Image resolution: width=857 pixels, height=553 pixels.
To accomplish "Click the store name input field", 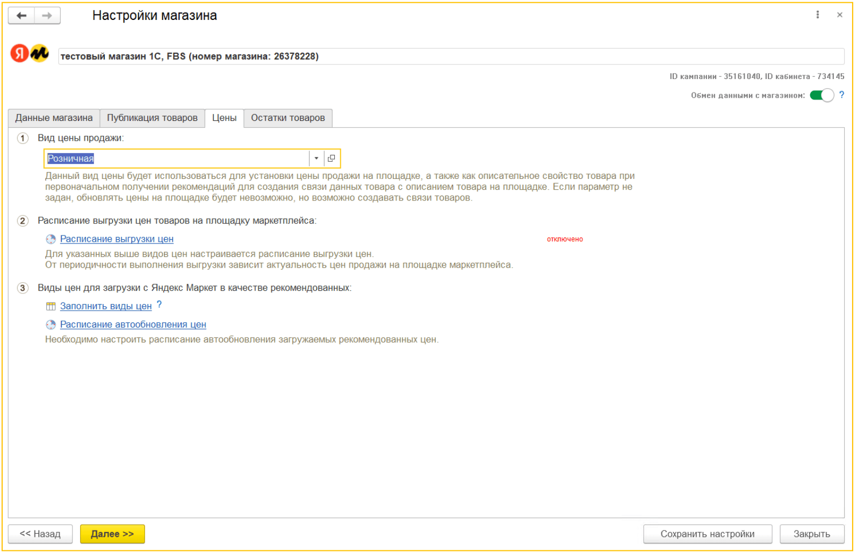I will point(450,56).
